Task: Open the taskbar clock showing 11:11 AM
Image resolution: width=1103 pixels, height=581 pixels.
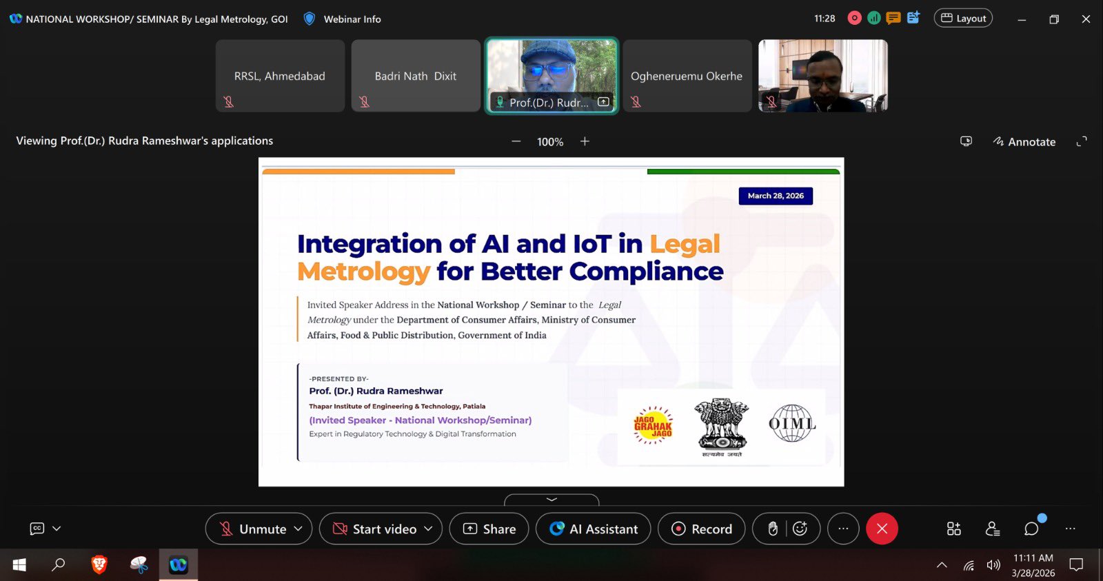Action: point(1033,565)
